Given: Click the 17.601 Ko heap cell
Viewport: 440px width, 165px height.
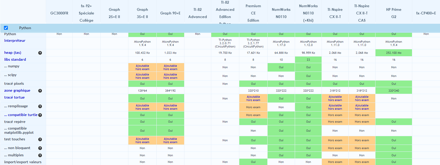Looking at the screenshot, I should 253,53.
